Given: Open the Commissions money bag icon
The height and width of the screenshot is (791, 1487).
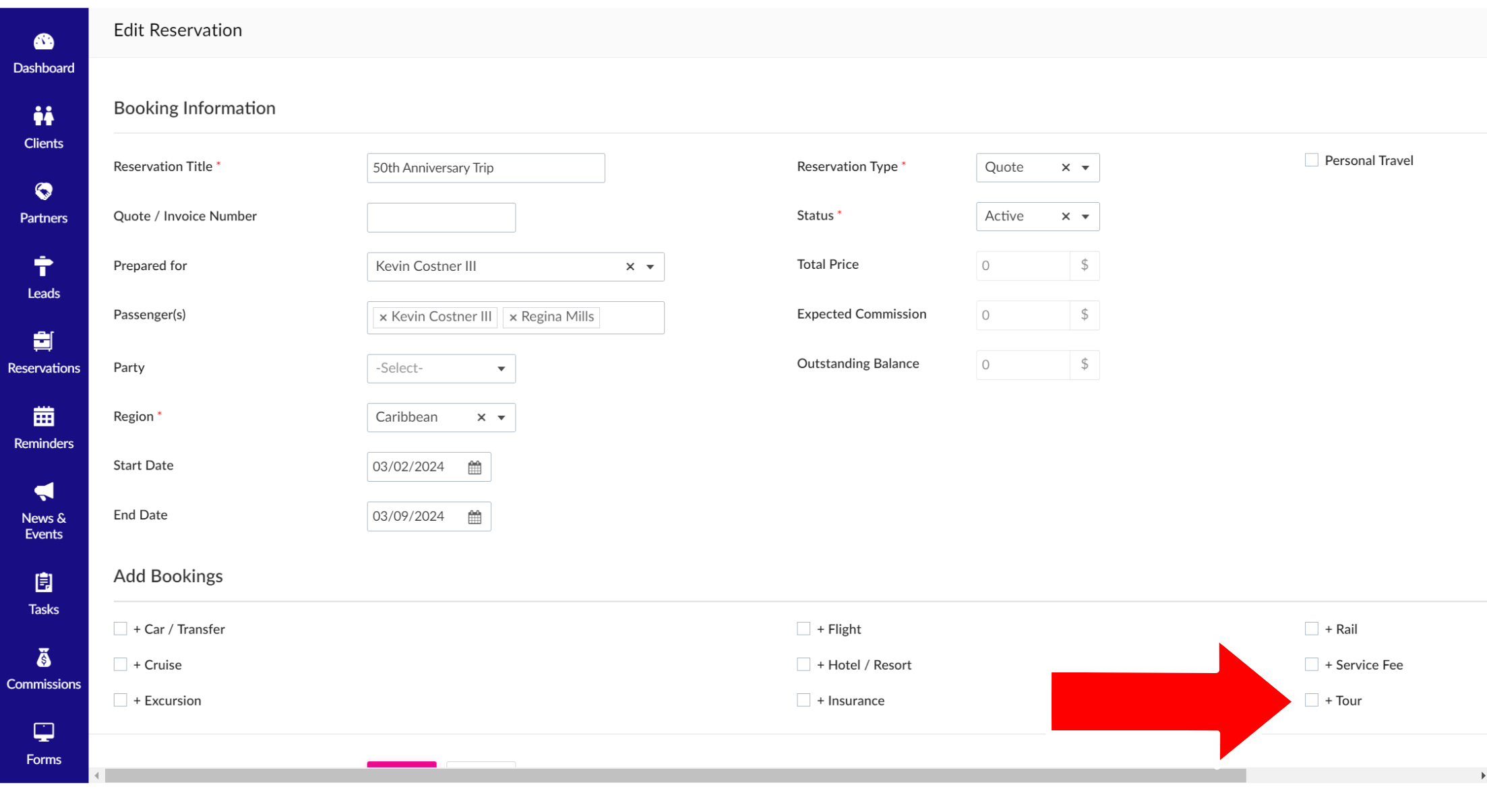Looking at the screenshot, I should click(44, 658).
